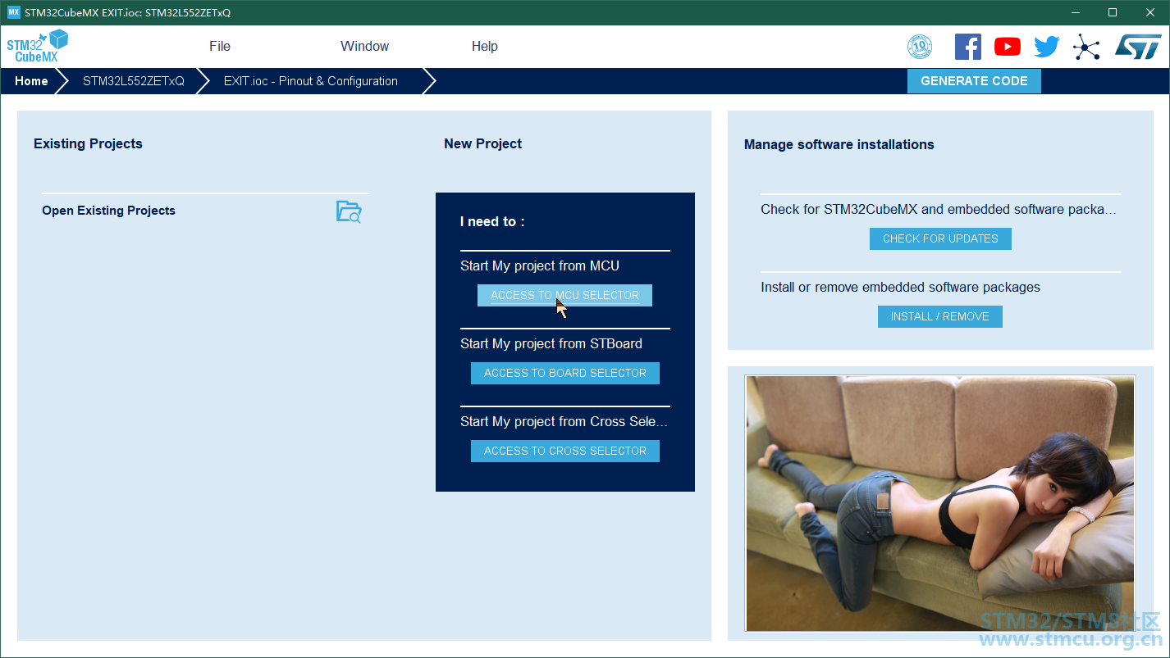This screenshot has height=658, width=1170.
Task: Open EXIT.ioc Pinout & Configuration breadcrumb
Action: [x=311, y=81]
